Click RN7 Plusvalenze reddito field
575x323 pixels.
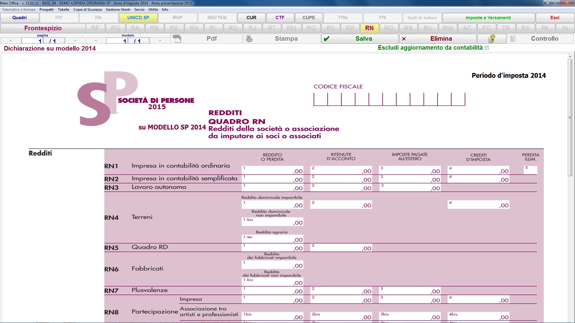point(273,291)
